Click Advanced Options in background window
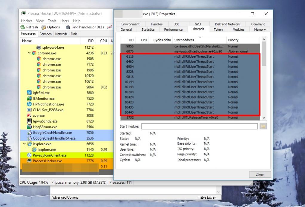This screenshot has height=207, width=305. (x=65, y=197)
